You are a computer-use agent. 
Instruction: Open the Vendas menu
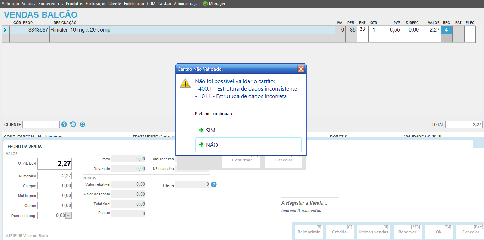tap(28, 4)
